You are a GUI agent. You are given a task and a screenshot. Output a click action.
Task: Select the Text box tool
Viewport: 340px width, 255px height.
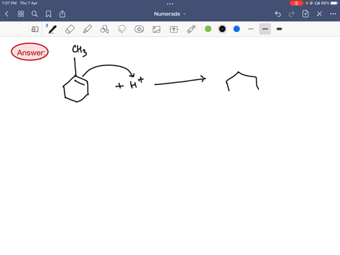click(x=174, y=29)
